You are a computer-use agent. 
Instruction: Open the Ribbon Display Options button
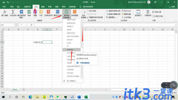point(155,2)
